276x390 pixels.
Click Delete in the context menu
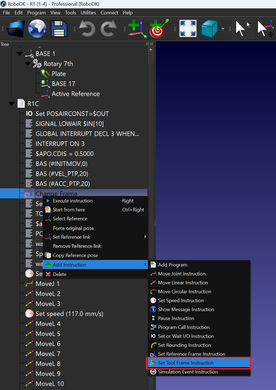(60, 274)
